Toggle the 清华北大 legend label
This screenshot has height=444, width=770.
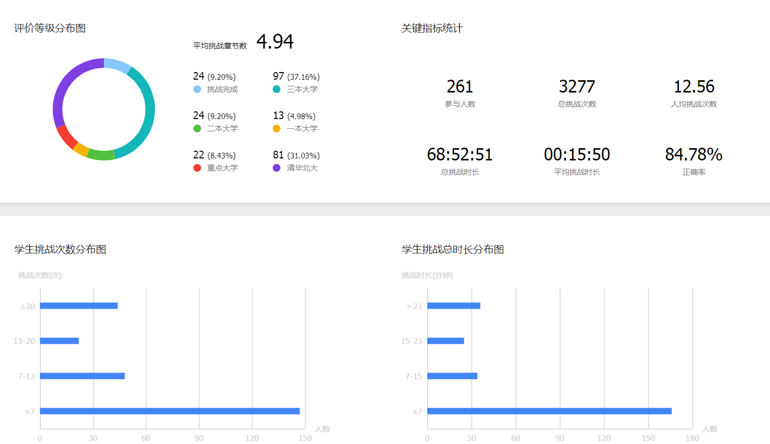point(302,168)
